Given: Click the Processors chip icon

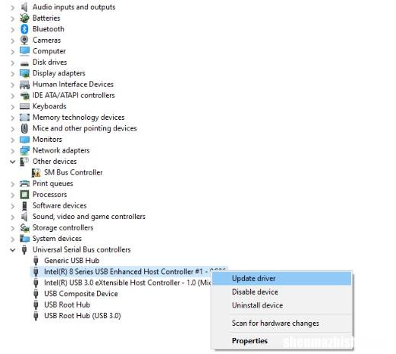Looking at the screenshot, I should click(24, 195).
